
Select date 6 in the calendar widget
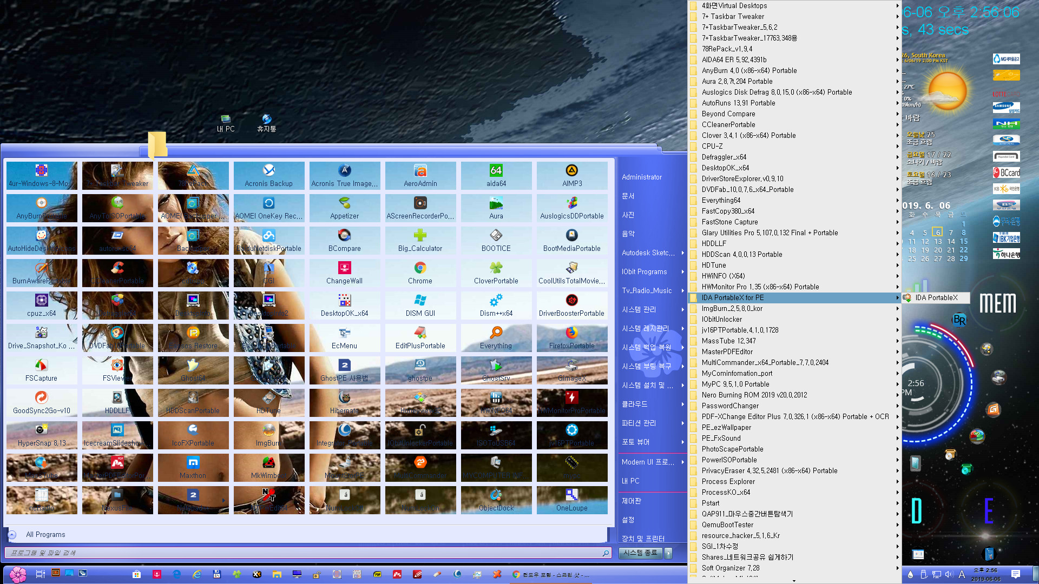938,233
